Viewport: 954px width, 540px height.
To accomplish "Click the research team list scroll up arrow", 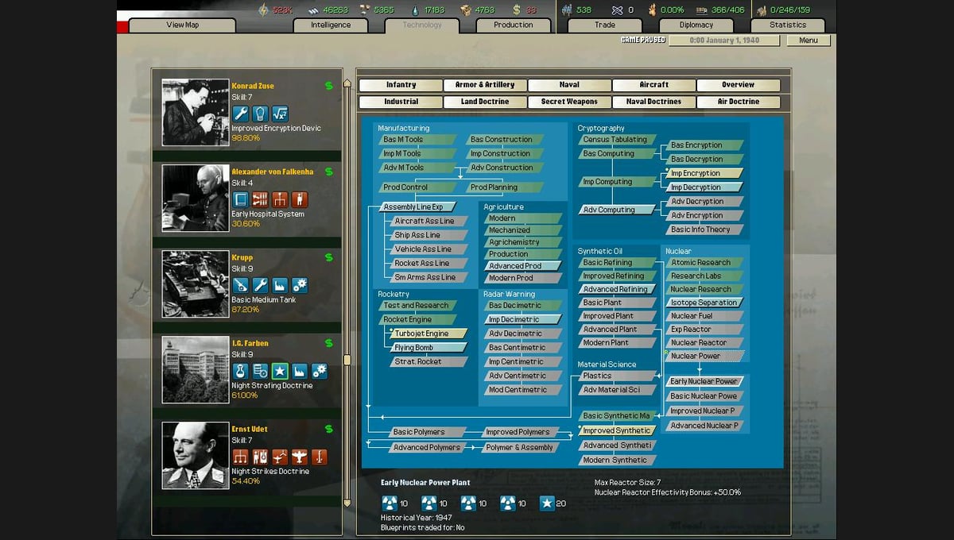I will 347,83.
